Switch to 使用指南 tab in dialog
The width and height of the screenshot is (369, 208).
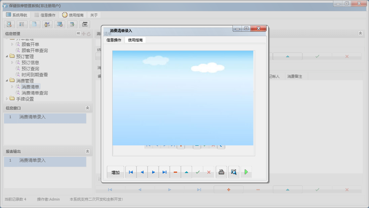pyautogui.click(x=135, y=40)
